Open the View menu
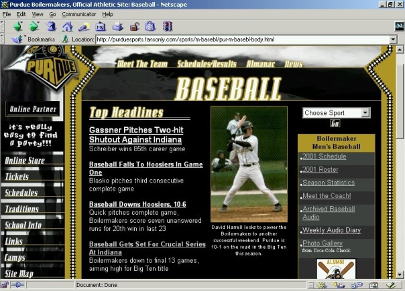 [38, 14]
